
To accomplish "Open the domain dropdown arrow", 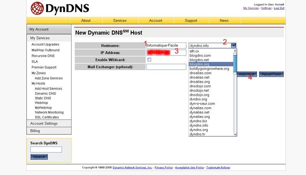I will point(234,46).
